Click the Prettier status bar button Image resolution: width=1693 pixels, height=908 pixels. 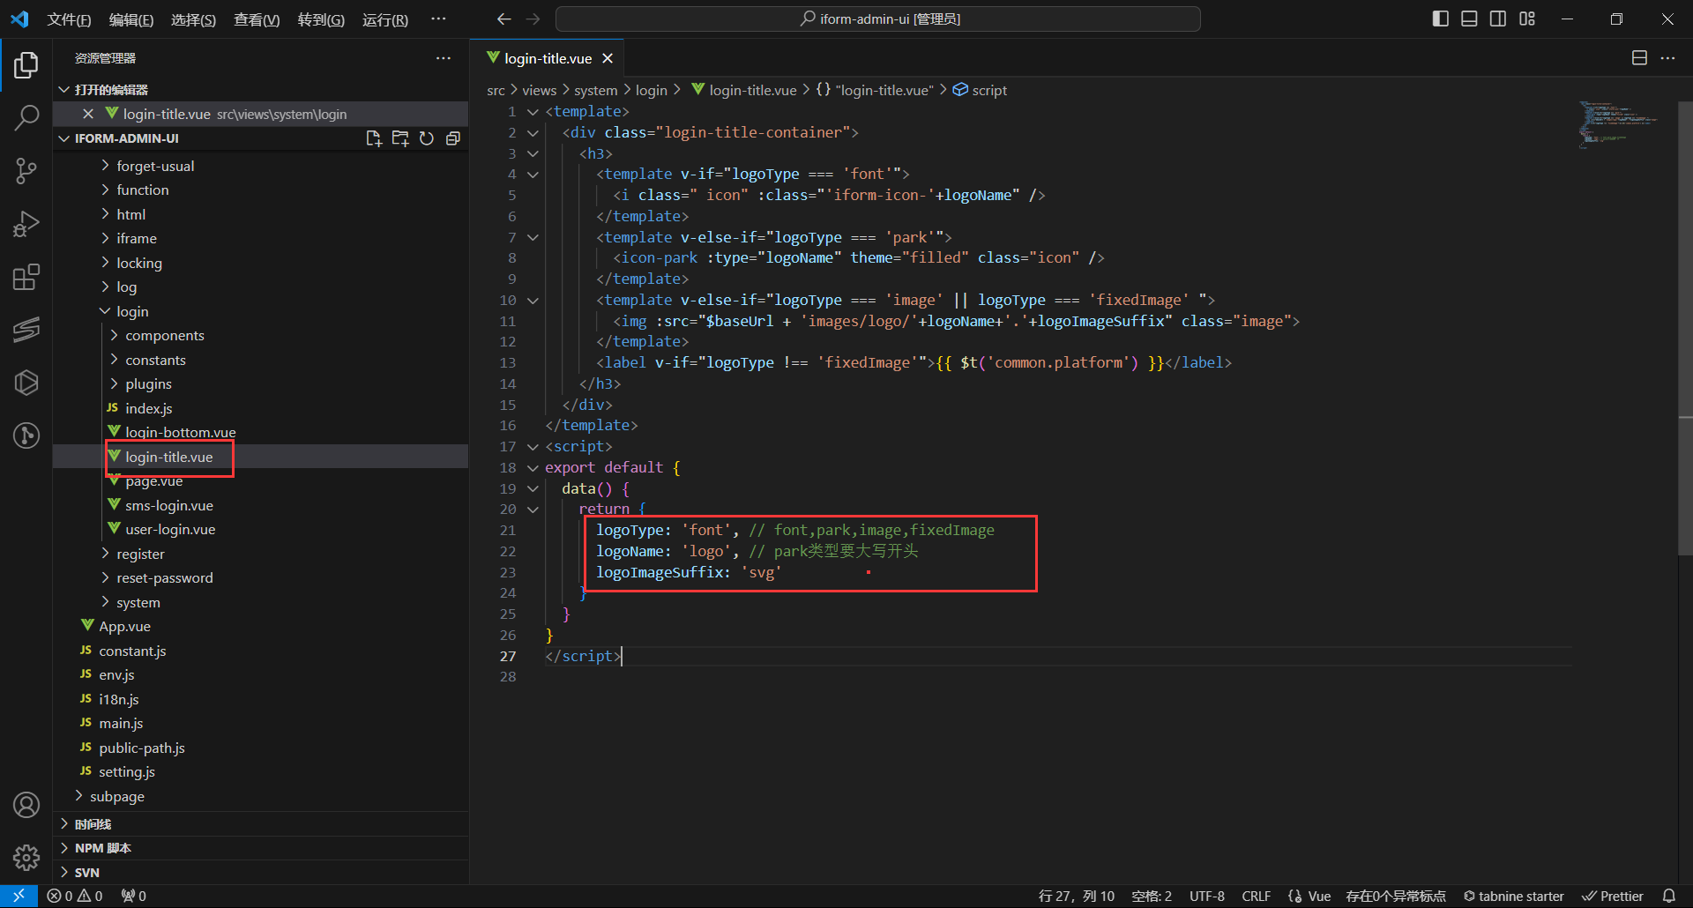coord(1613,896)
